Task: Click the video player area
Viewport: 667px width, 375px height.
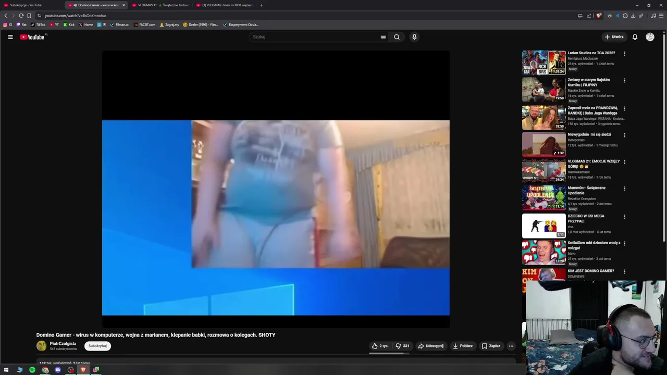Action: (276, 189)
